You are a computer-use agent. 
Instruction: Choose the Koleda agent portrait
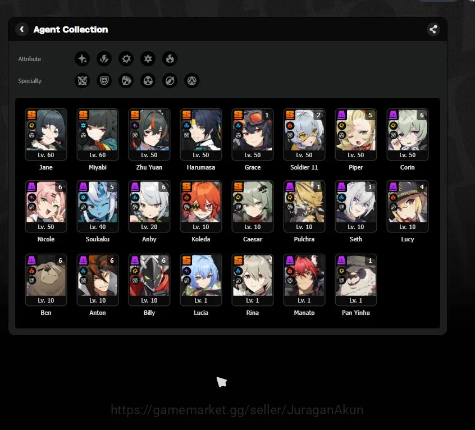[201, 207]
